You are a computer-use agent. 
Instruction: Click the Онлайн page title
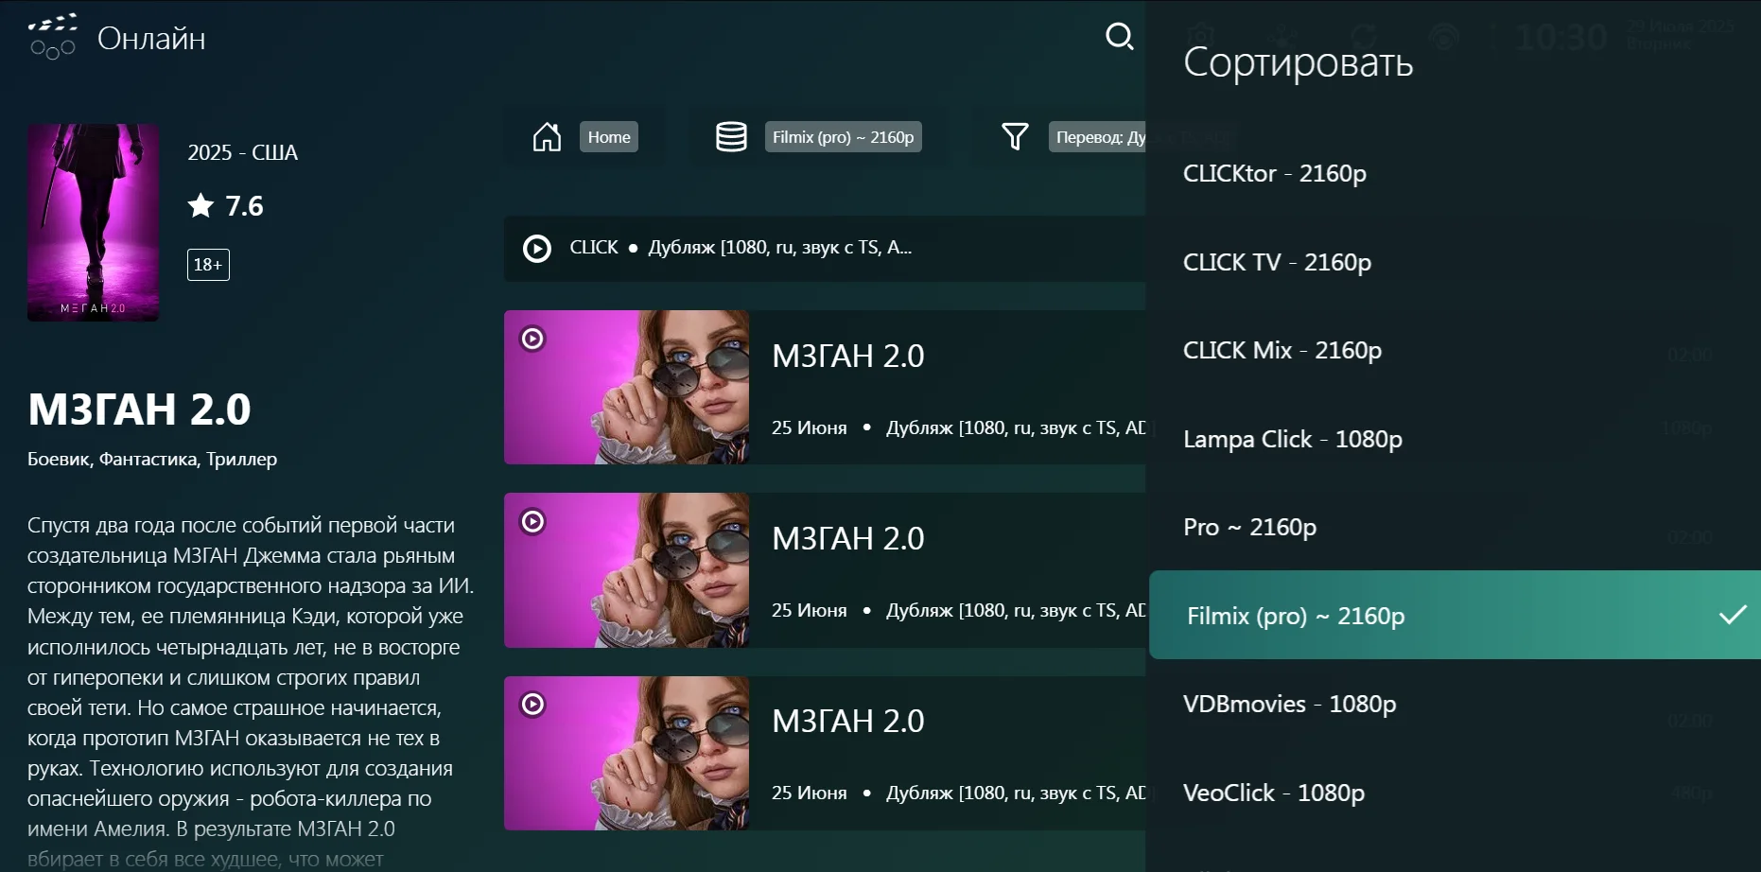151,39
